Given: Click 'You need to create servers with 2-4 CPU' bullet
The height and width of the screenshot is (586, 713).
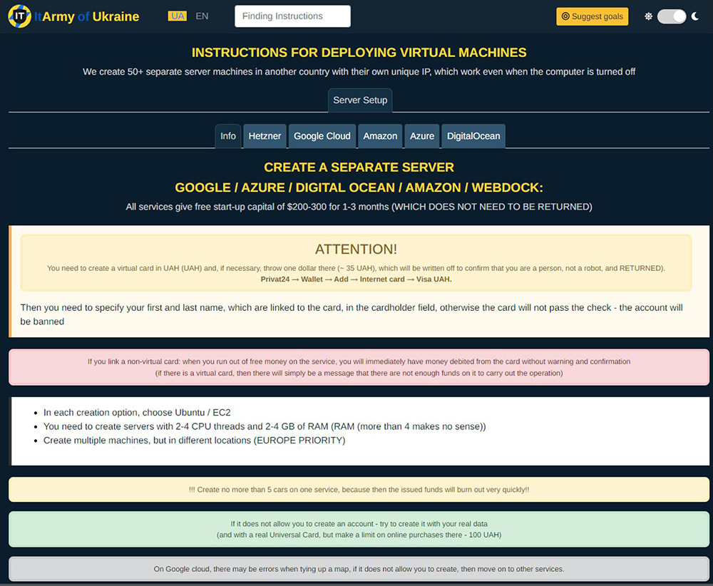Looking at the screenshot, I should click(265, 426).
